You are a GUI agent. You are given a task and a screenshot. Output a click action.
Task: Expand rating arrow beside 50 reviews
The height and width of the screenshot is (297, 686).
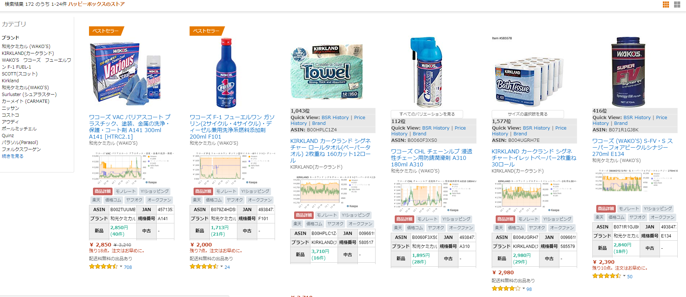click(x=624, y=276)
